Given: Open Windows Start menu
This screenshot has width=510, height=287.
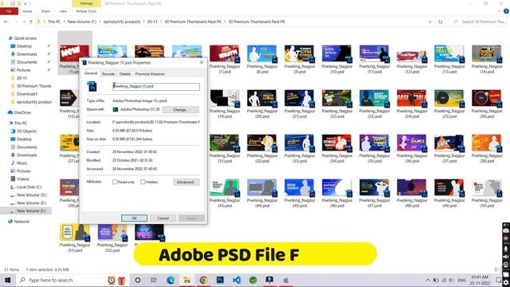Looking at the screenshot, I should [7, 281].
